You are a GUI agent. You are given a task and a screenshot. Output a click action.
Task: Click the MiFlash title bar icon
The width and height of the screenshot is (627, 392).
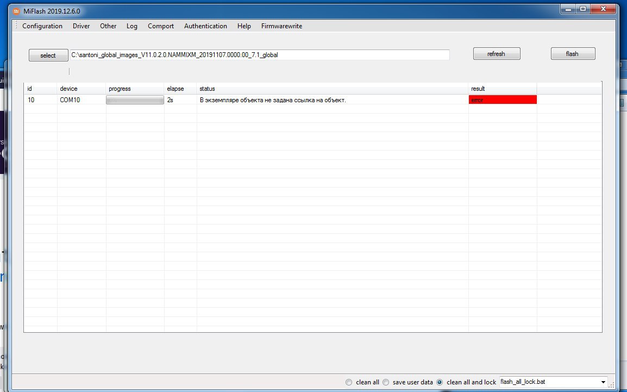pyautogui.click(x=16, y=11)
